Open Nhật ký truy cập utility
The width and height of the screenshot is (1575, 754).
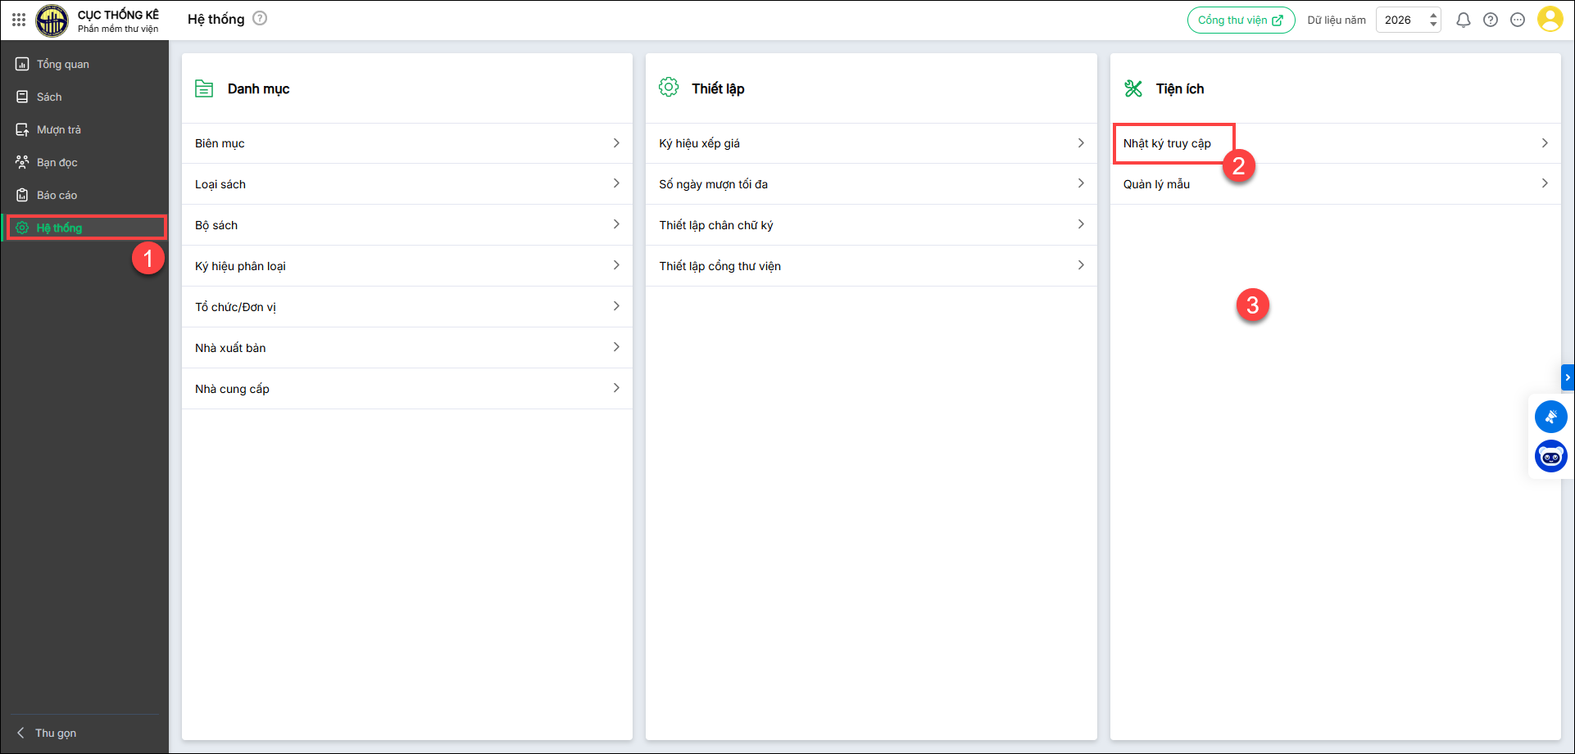(x=1167, y=143)
